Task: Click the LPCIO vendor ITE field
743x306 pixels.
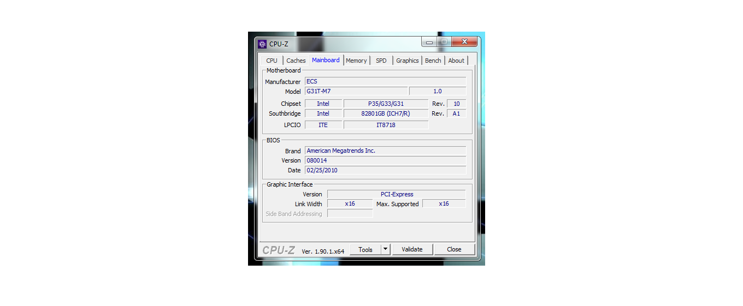Action: (x=323, y=125)
